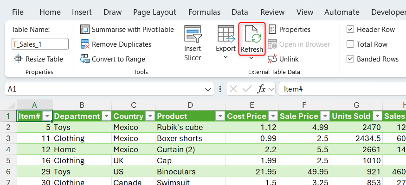Expand the Export dropdown arrow
Image resolution: width=406 pixels, height=185 pixels.
point(226,57)
